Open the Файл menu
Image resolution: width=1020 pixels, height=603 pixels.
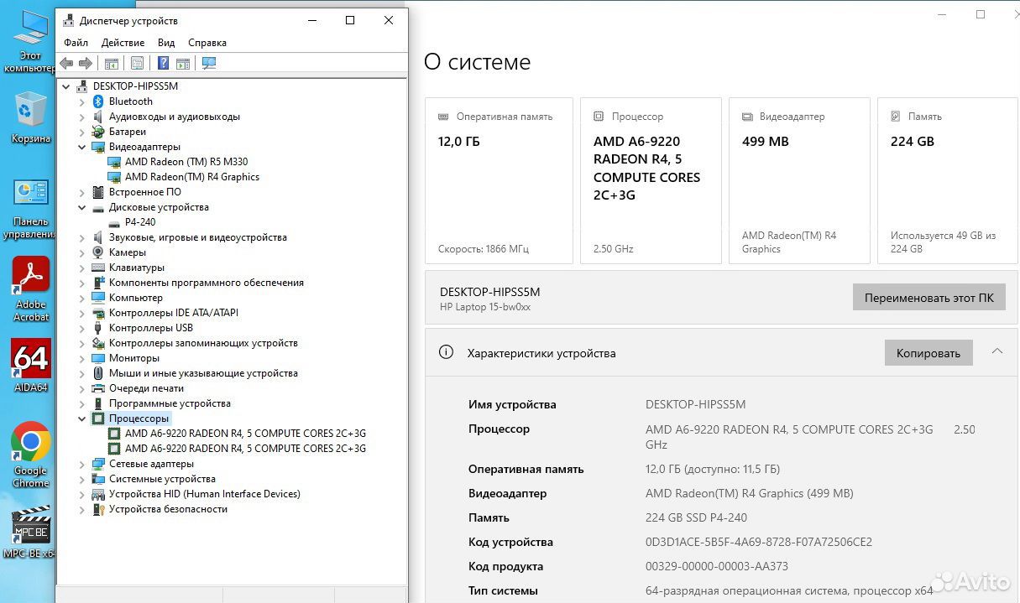tap(76, 43)
